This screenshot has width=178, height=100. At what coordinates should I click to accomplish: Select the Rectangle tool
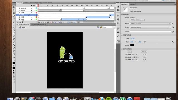tap(14, 30)
